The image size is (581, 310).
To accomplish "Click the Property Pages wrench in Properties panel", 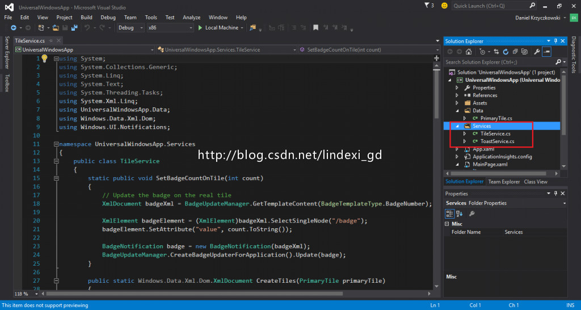I will click(x=472, y=213).
